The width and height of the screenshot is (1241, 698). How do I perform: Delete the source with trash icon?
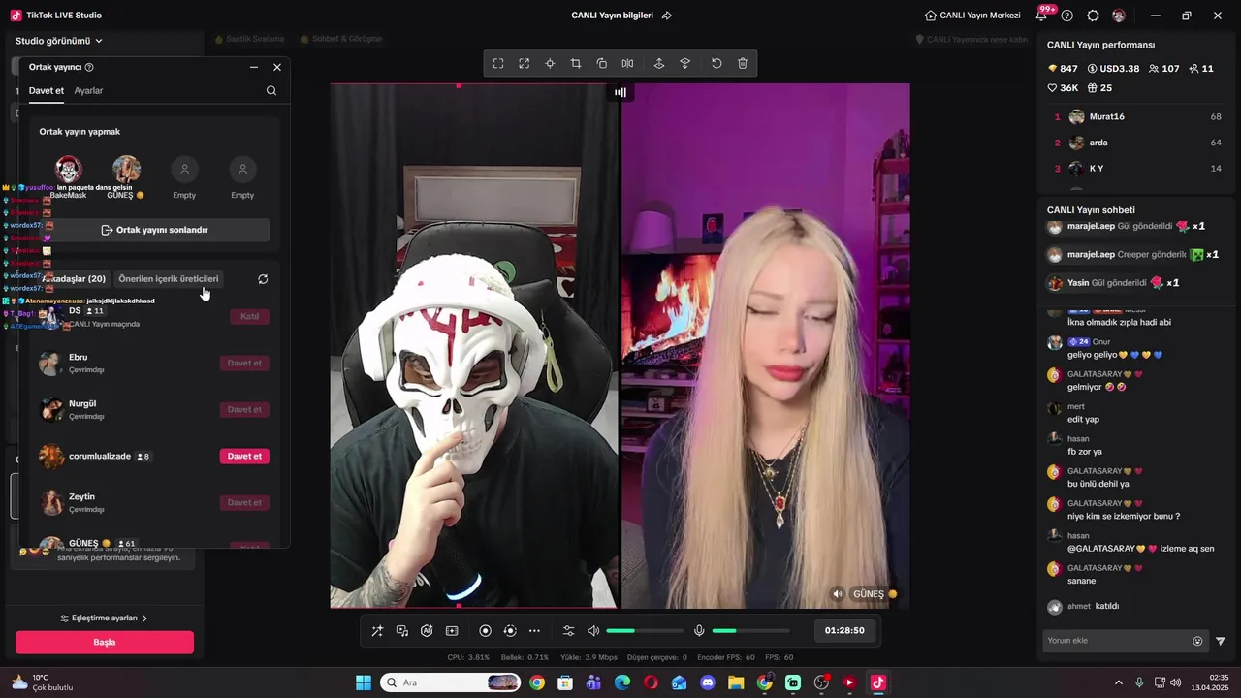743,63
